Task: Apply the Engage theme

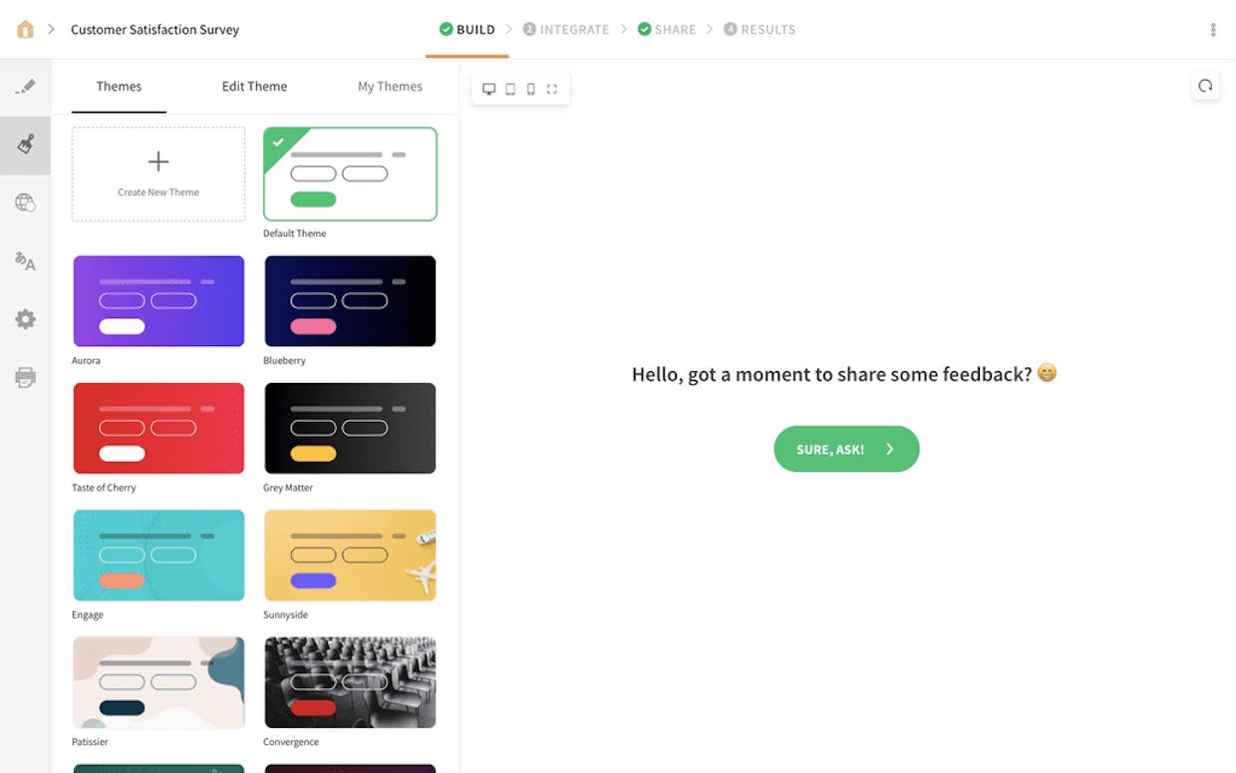Action: pos(158,556)
